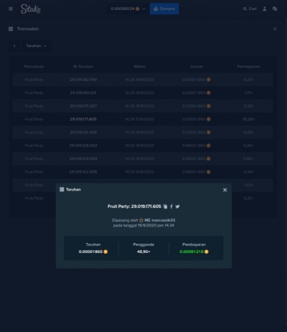Open the hamburger menu

click(11, 9)
